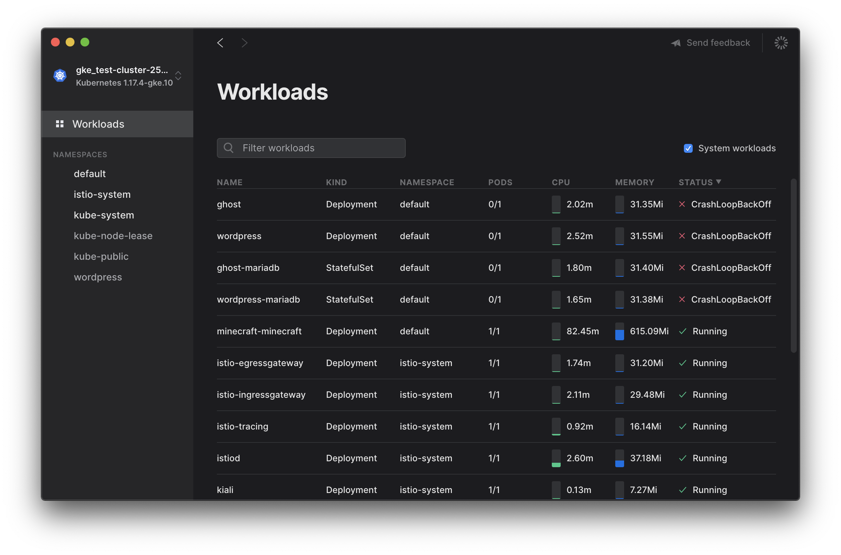Click the search magnifier in filter field
The width and height of the screenshot is (841, 555).
[228, 148]
